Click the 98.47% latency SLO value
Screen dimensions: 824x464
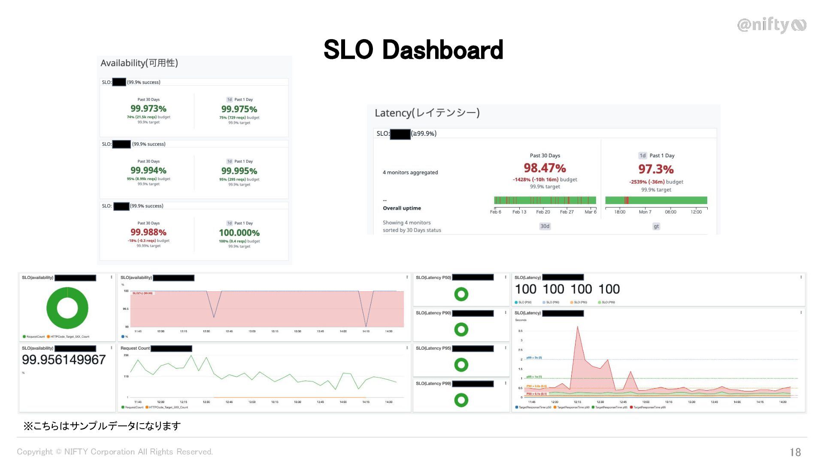tap(545, 168)
